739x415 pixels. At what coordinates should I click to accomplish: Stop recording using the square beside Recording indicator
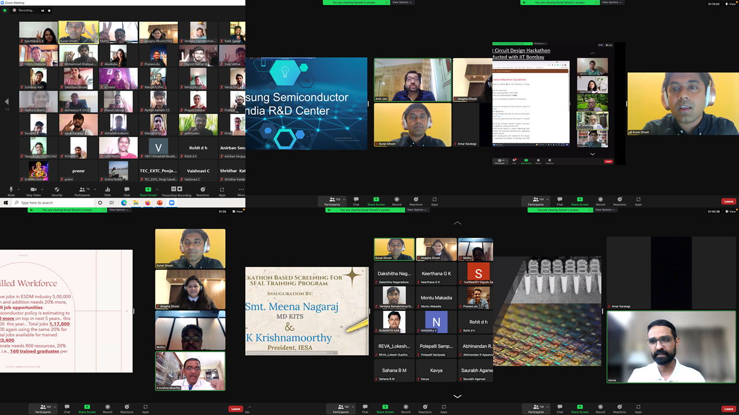[x=49, y=10]
